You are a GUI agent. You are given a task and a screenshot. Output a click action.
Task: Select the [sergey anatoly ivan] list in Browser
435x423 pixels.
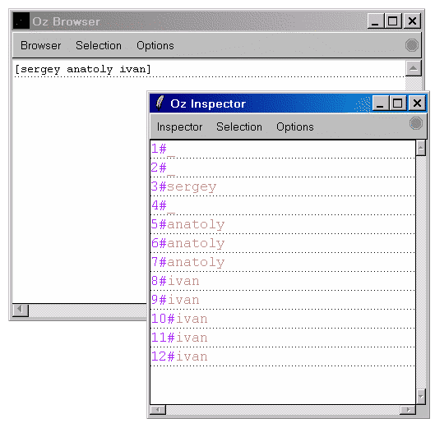point(83,69)
